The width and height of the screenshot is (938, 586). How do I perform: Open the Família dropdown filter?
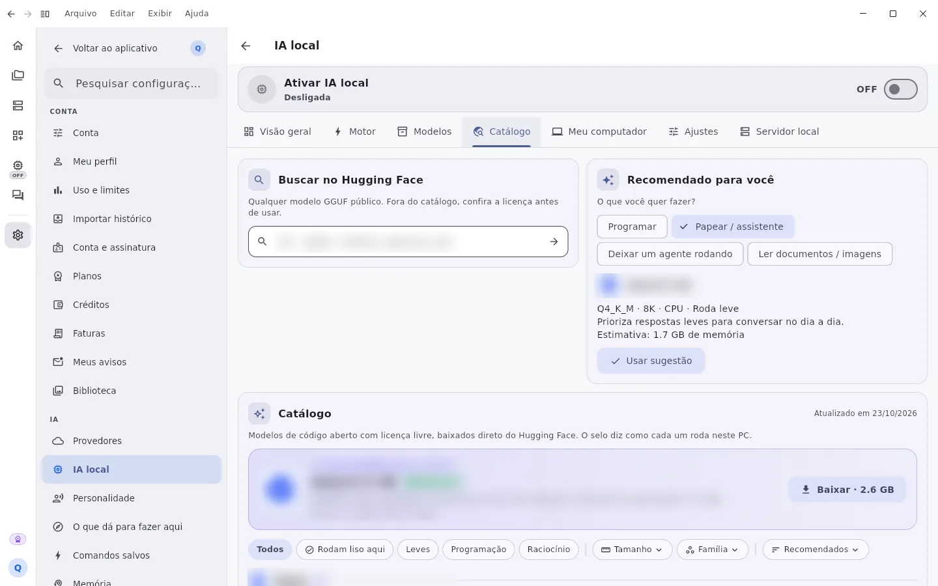[712, 550]
